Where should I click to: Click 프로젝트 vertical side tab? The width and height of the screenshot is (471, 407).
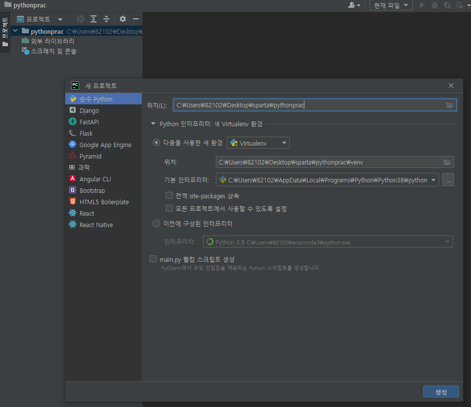coord(5,27)
